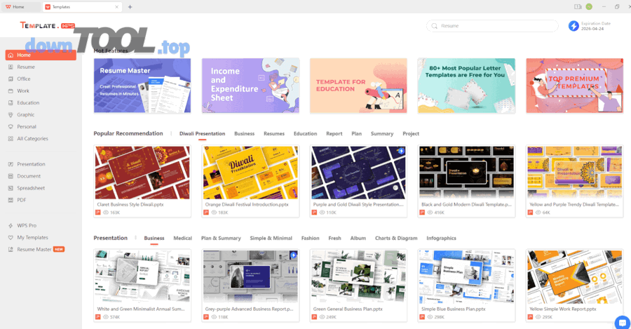Switch to the Report tab
This screenshot has height=329, width=631.
pos(334,134)
